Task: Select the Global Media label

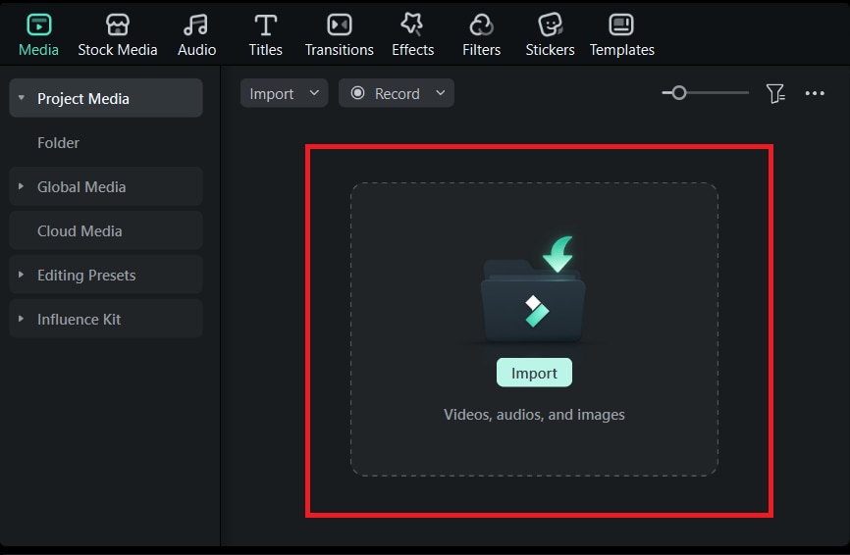Action: click(x=81, y=187)
